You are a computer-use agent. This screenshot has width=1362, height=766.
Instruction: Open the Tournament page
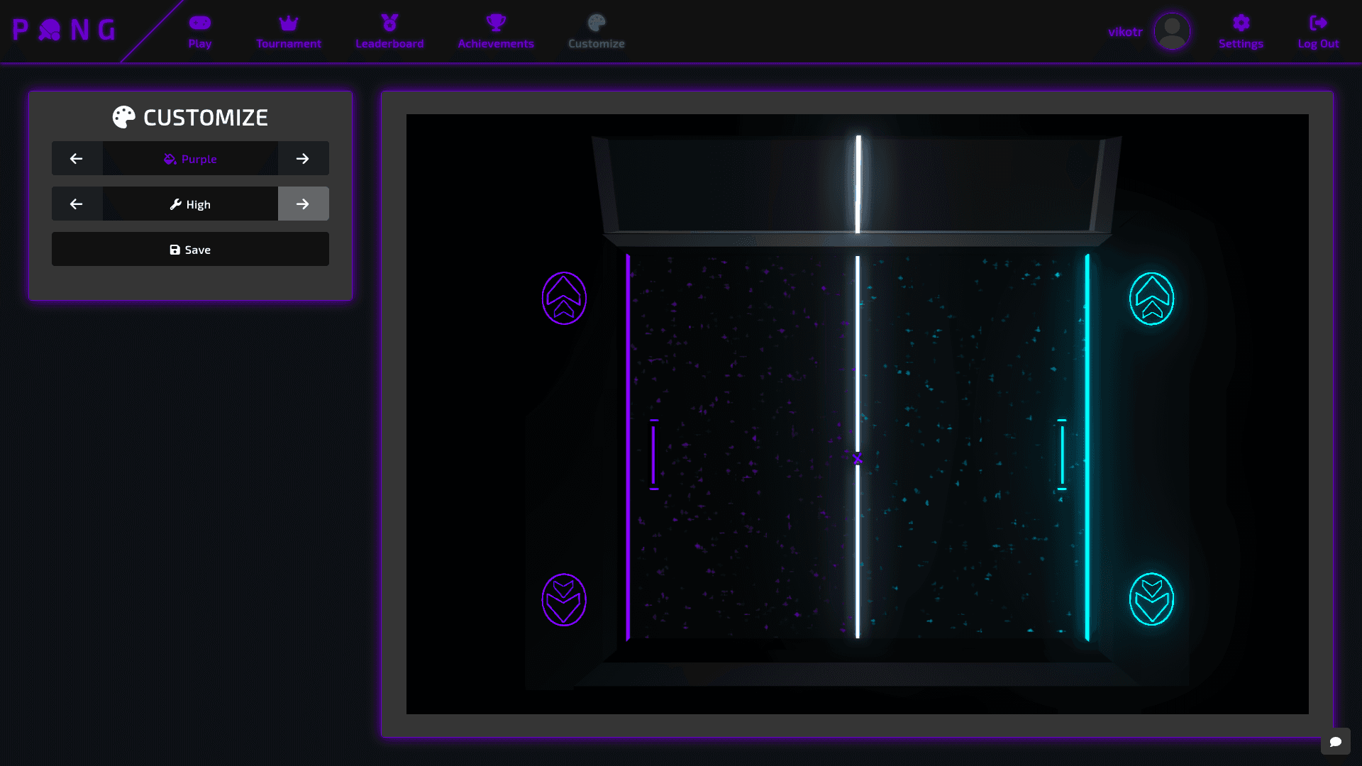[x=288, y=31]
